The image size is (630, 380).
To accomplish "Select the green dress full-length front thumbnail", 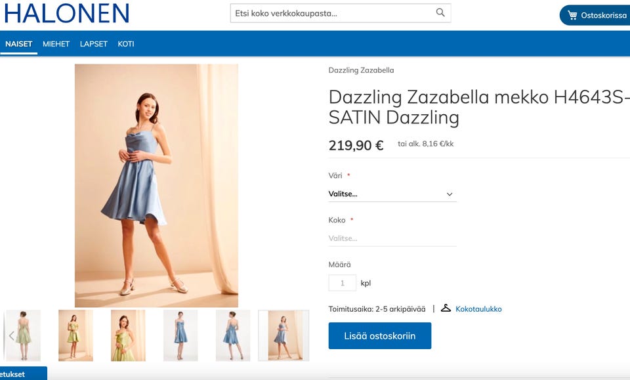I will (x=75, y=335).
